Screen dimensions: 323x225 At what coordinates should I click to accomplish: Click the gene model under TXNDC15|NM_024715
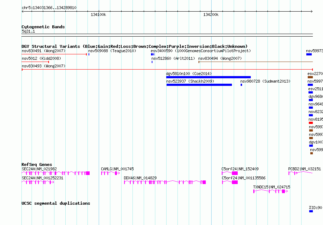270,191
